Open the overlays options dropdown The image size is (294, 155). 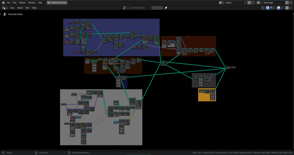282,8
